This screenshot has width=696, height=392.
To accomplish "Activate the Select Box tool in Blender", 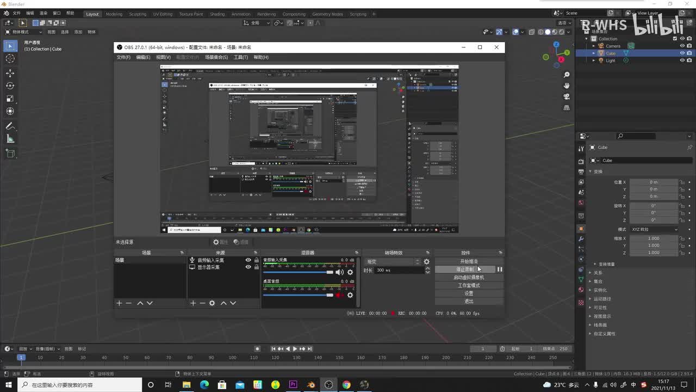I will click(10, 46).
